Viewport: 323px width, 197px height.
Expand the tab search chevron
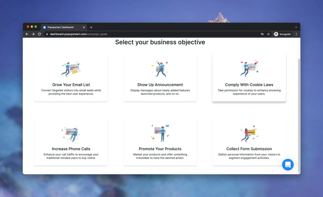pos(296,27)
